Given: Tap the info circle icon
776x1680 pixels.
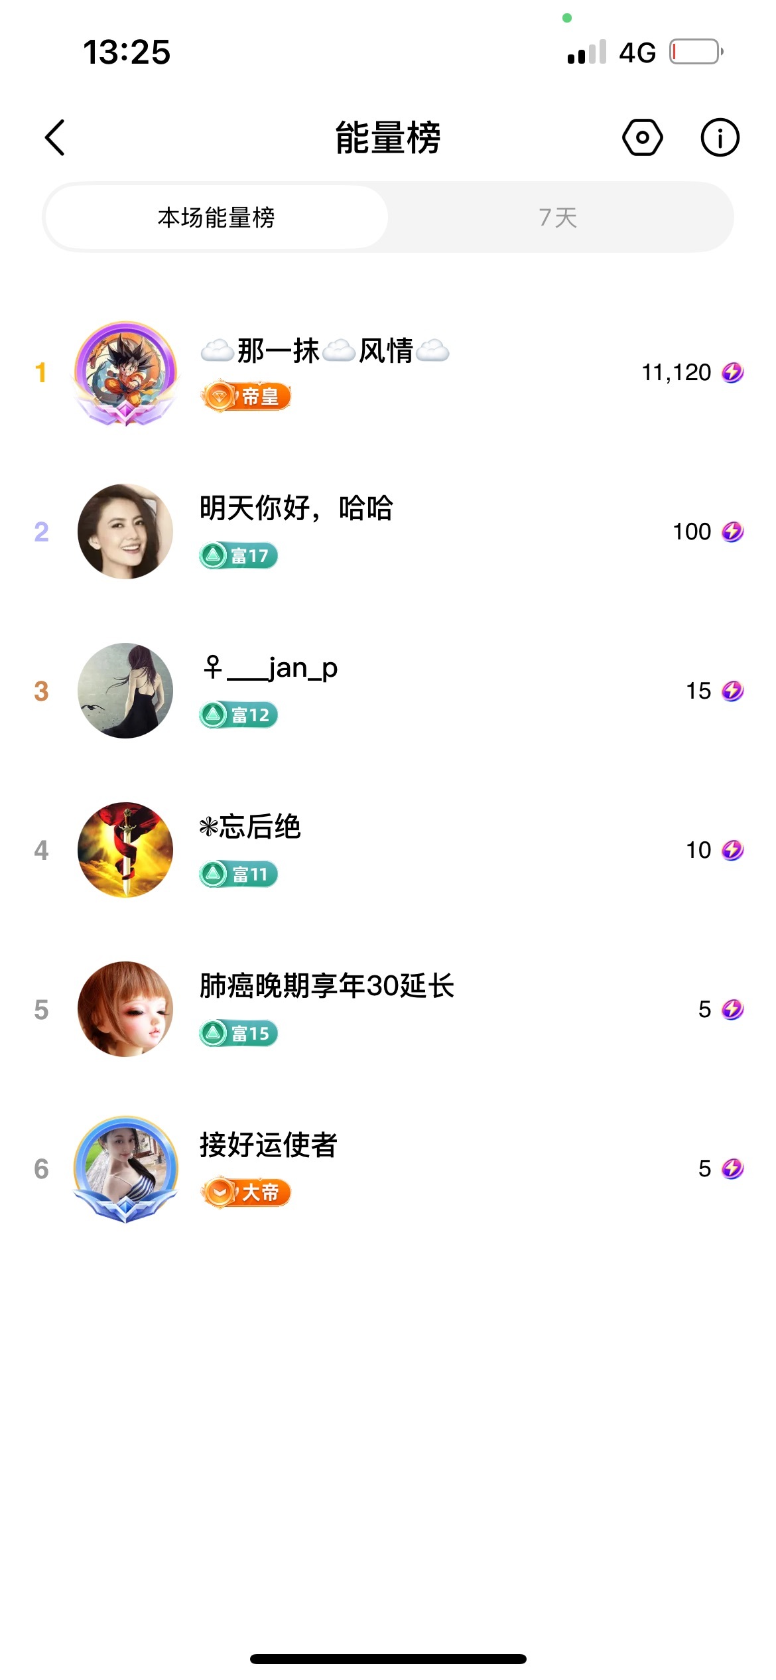Looking at the screenshot, I should click(720, 138).
